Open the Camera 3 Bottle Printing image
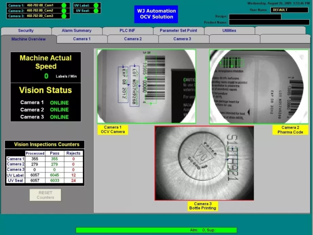313x235 pixels. tap(204, 163)
